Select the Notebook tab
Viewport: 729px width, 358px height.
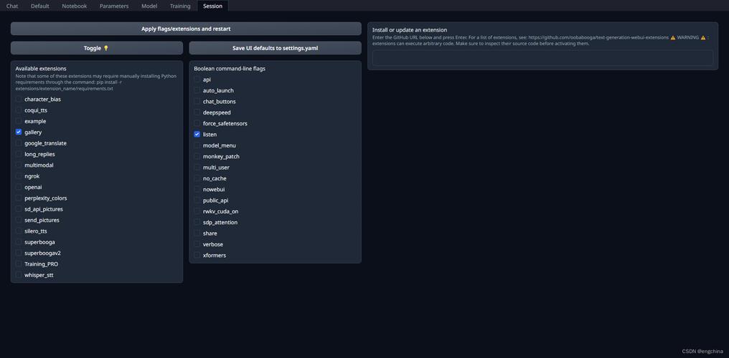[x=74, y=6]
